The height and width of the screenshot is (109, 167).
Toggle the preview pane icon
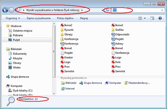pyautogui.click(x=152, y=18)
